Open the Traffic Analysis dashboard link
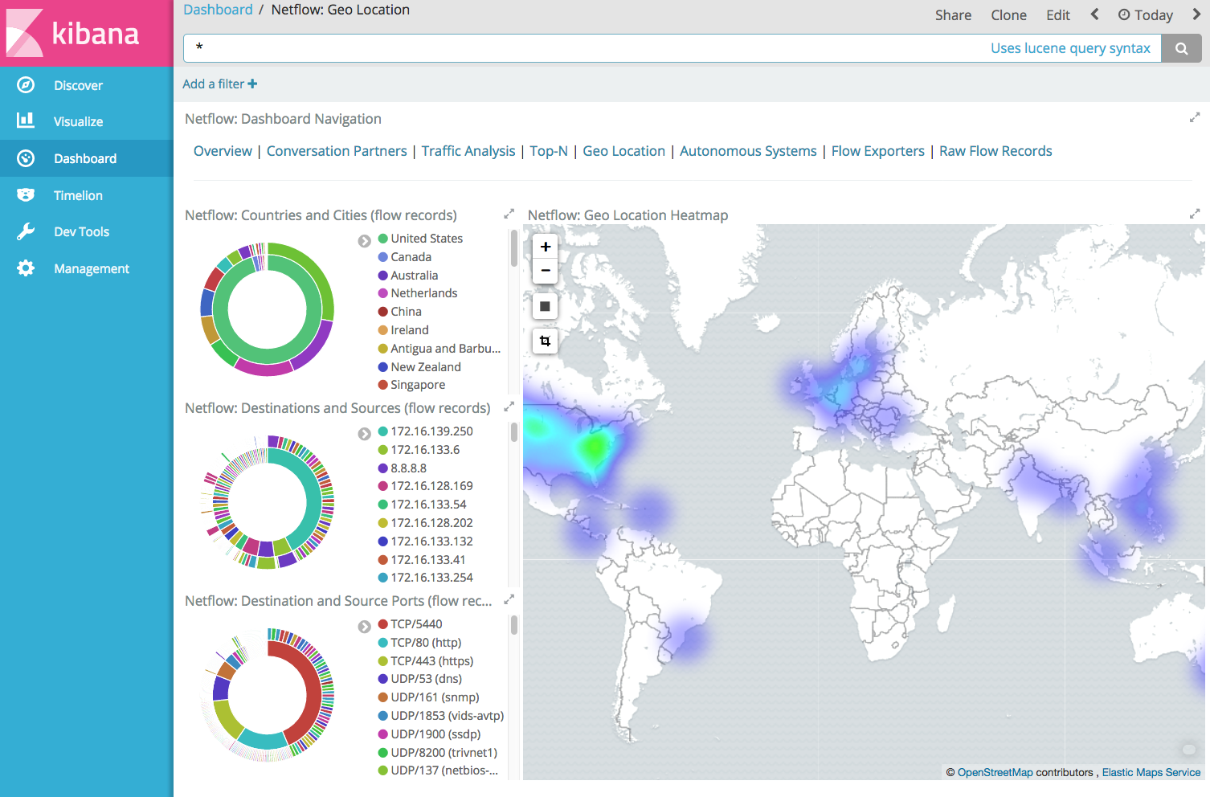This screenshot has width=1210, height=797. coord(468,151)
